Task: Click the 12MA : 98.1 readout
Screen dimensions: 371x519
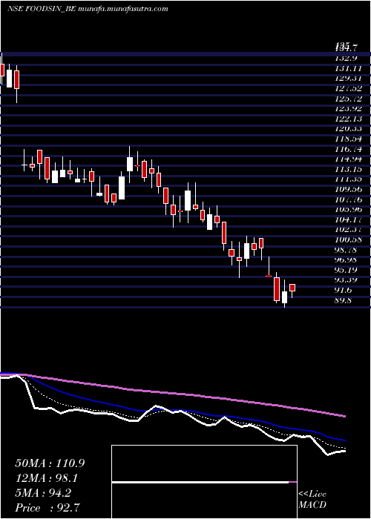Action: [x=47, y=478]
